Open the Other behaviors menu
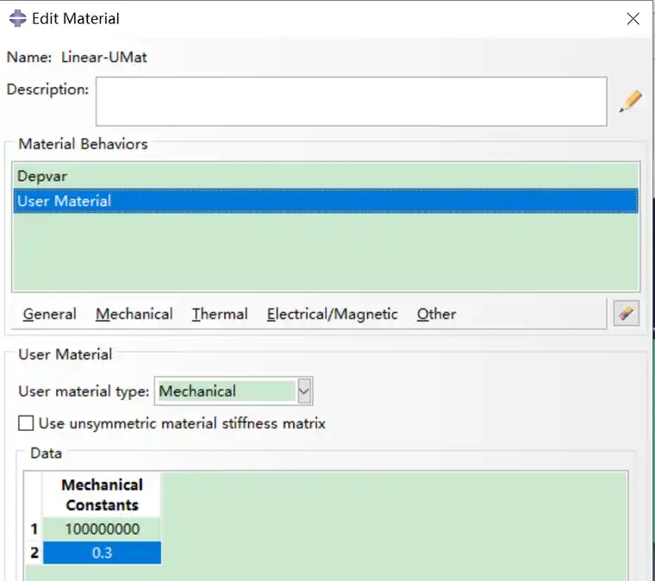Image resolution: width=655 pixels, height=581 pixels. pyautogui.click(x=436, y=315)
